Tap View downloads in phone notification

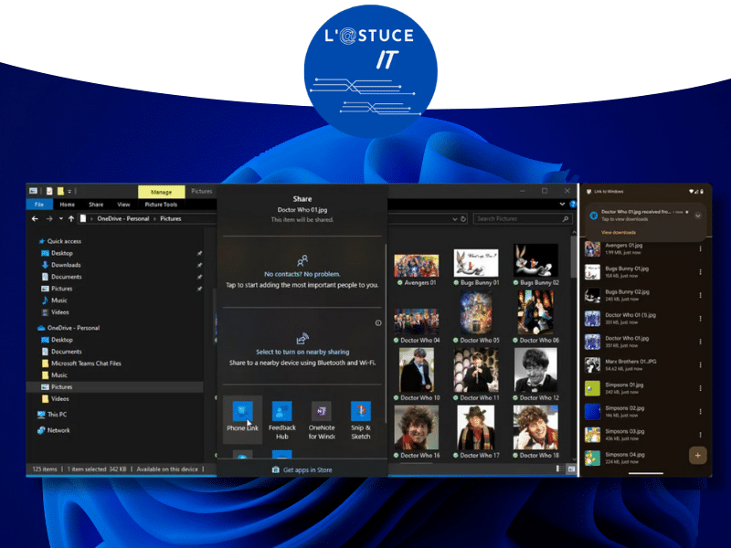[619, 232]
